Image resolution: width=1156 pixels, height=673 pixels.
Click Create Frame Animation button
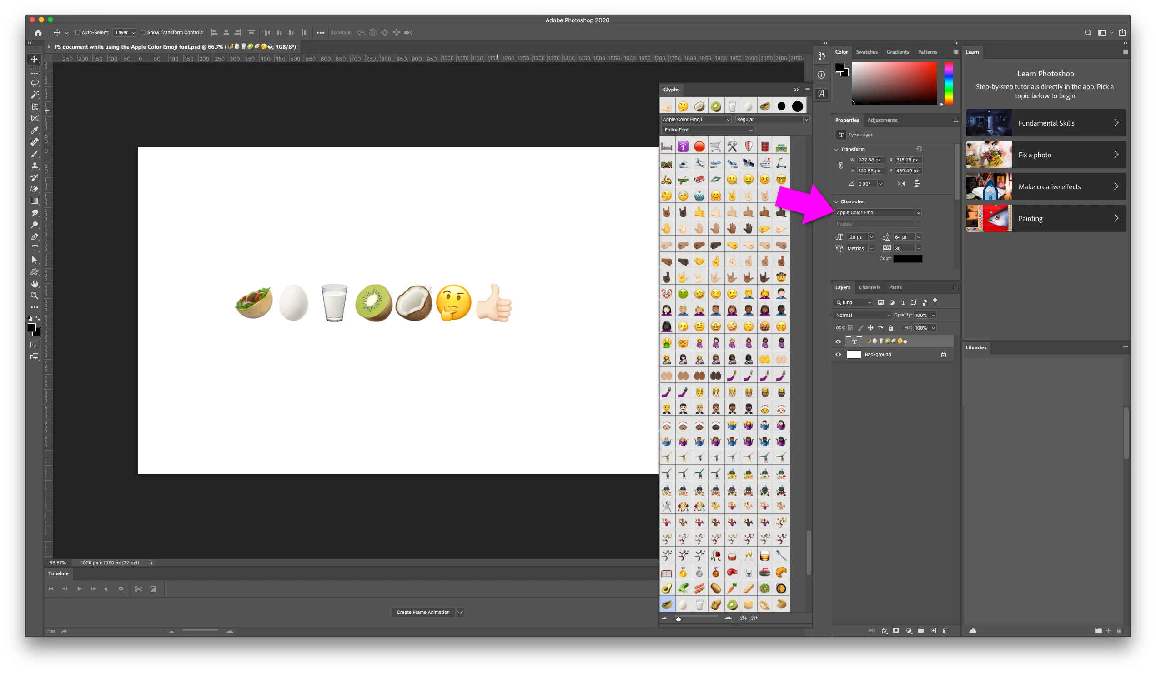422,612
